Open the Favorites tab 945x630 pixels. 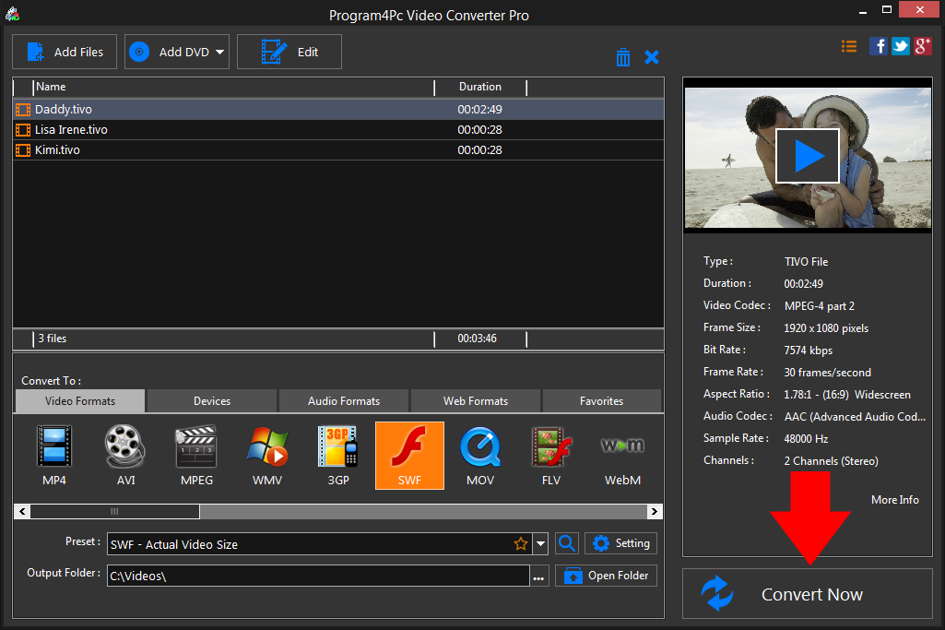coord(601,401)
